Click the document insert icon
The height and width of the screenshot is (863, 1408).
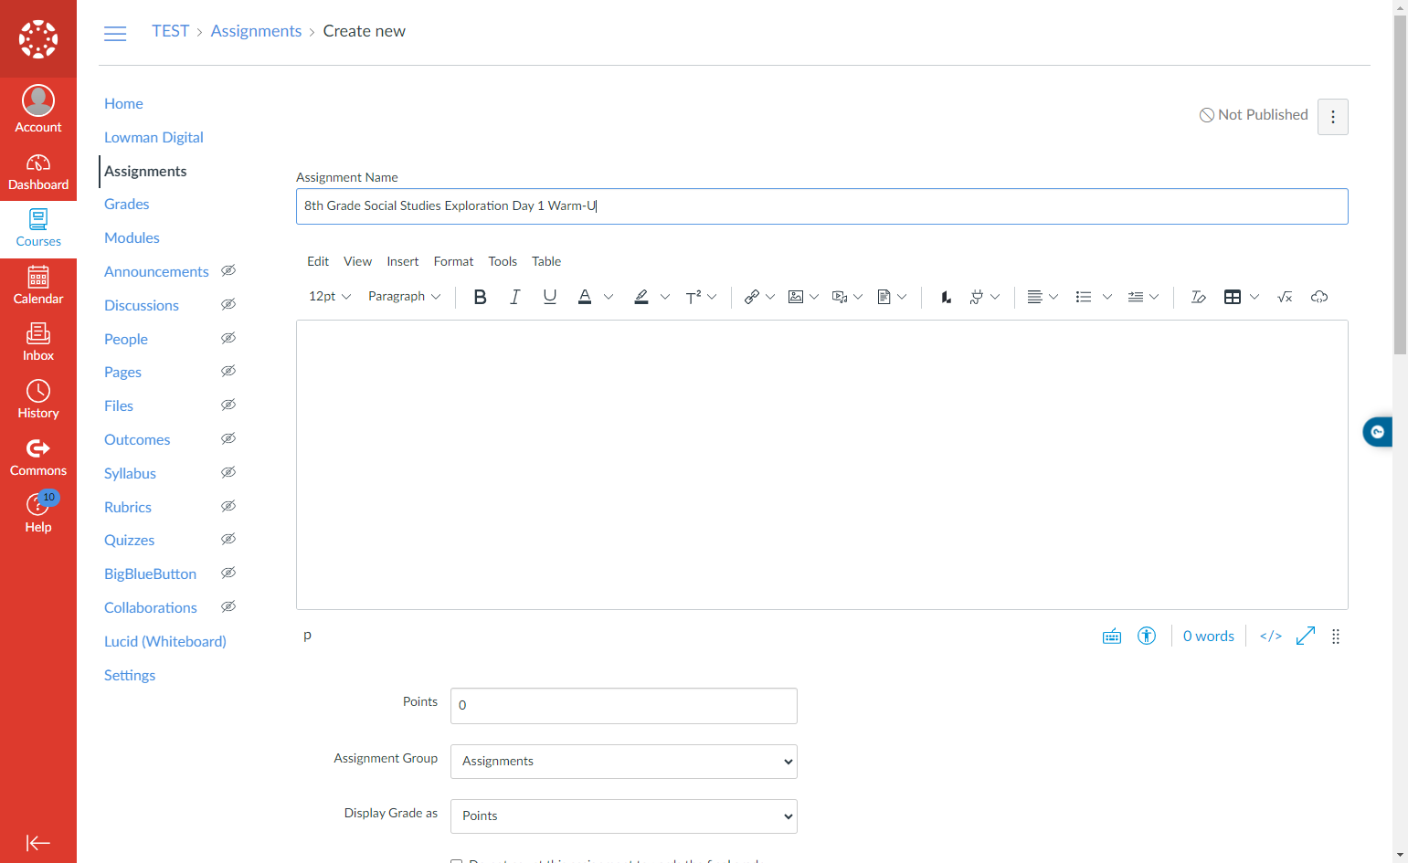[x=884, y=297]
